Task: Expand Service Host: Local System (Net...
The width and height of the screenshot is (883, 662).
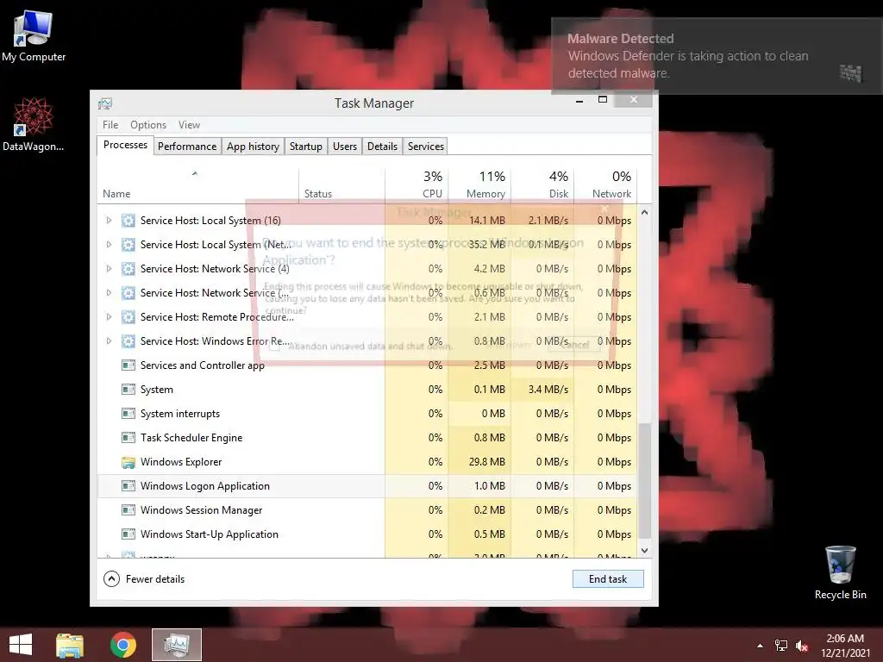Action: pyautogui.click(x=110, y=245)
